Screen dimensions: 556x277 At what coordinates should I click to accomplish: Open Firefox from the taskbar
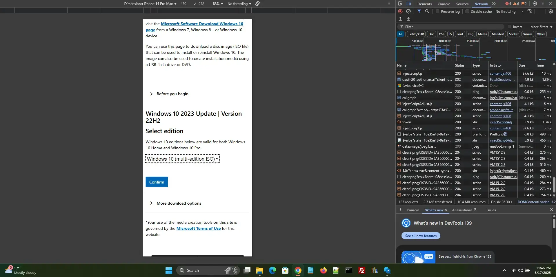(324, 270)
